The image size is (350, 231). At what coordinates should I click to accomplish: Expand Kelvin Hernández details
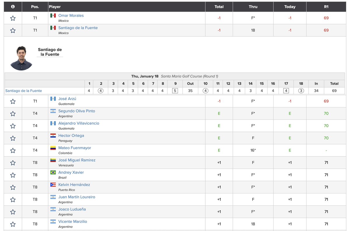74,185
